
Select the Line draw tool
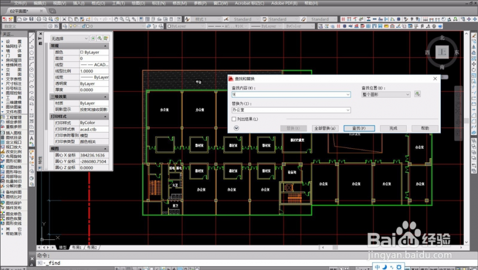point(32,36)
